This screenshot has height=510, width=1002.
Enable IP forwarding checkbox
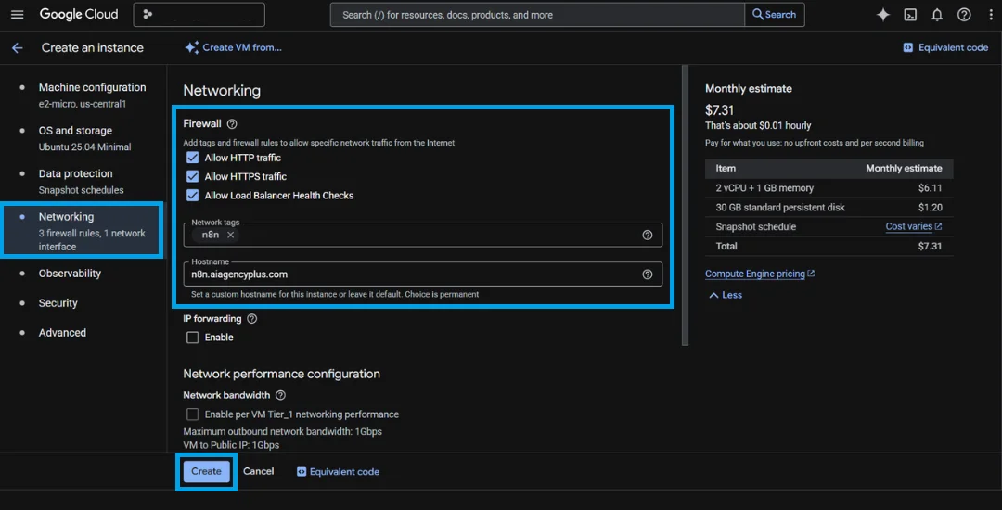(x=192, y=338)
